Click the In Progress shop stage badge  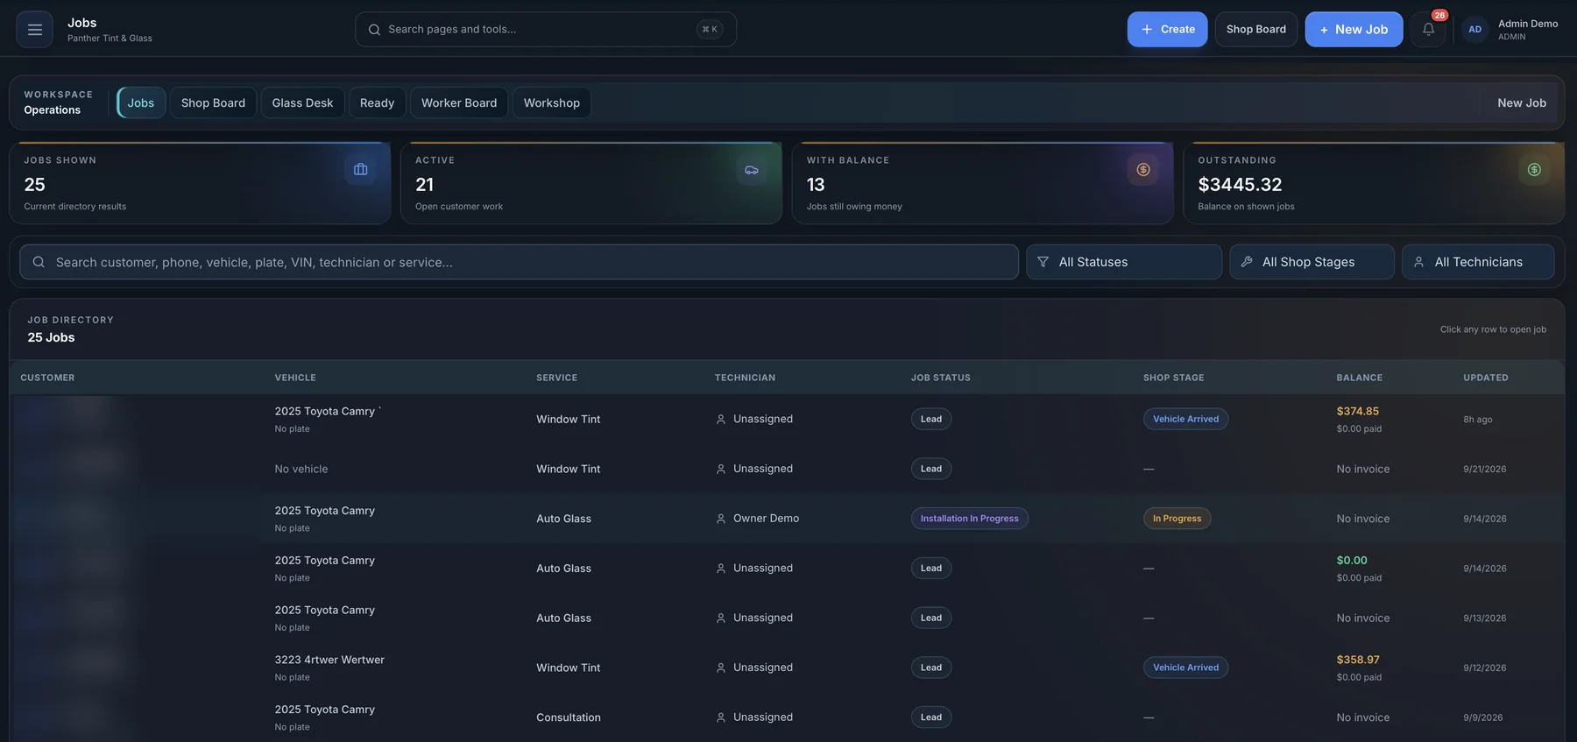(1177, 519)
